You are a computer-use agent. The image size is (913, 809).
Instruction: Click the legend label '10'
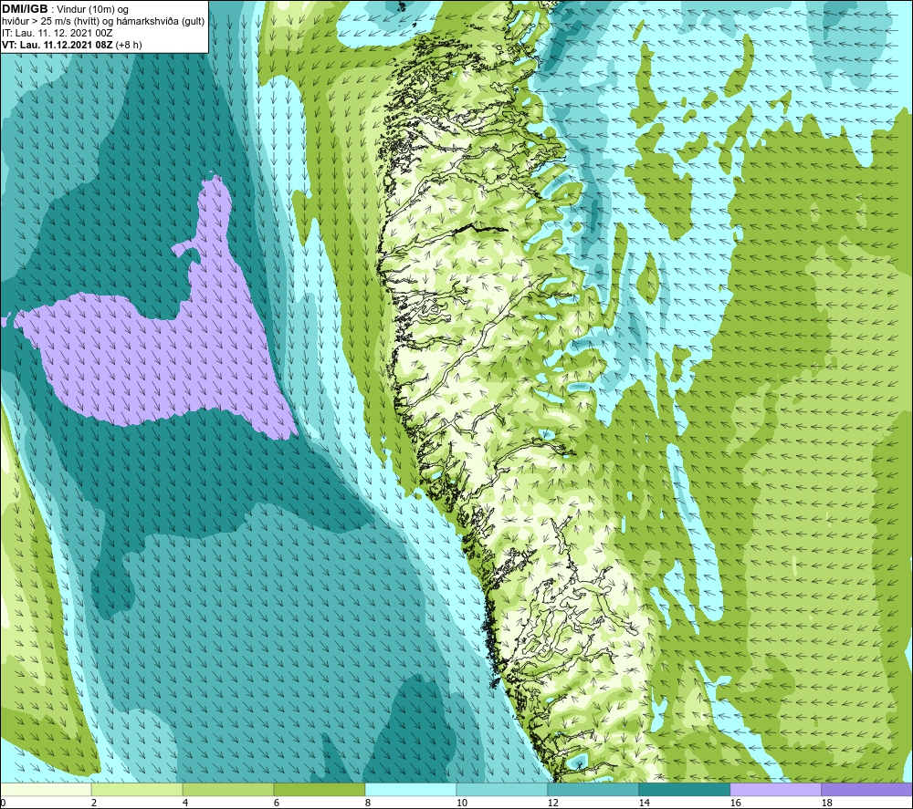click(x=462, y=803)
